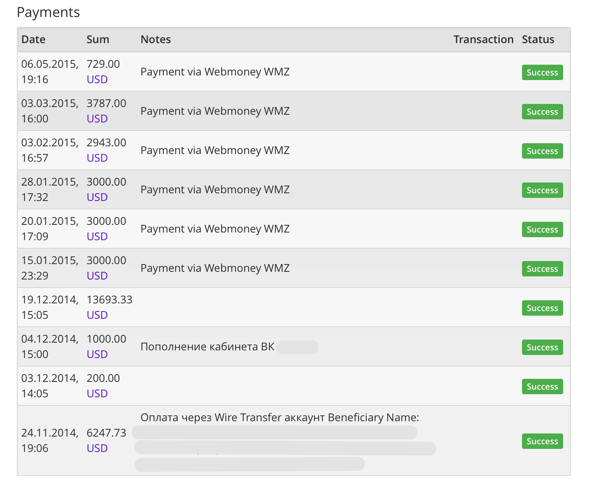Click USD link under 1000.00 sum

pyautogui.click(x=97, y=354)
